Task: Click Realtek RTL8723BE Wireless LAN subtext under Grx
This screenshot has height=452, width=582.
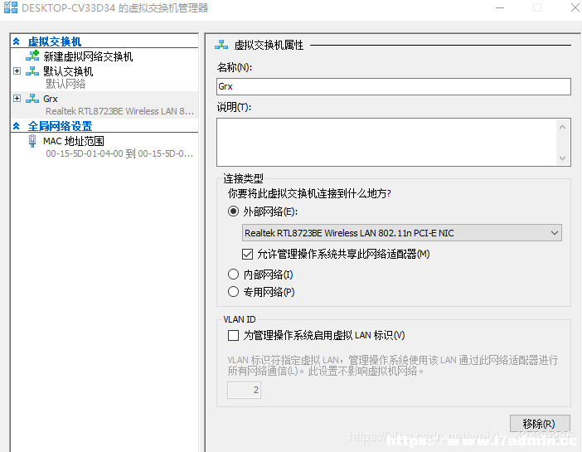Action: tap(119, 111)
